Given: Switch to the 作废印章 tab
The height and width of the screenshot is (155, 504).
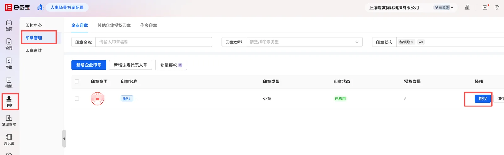Looking at the screenshot, I should [x=149, y=25].
